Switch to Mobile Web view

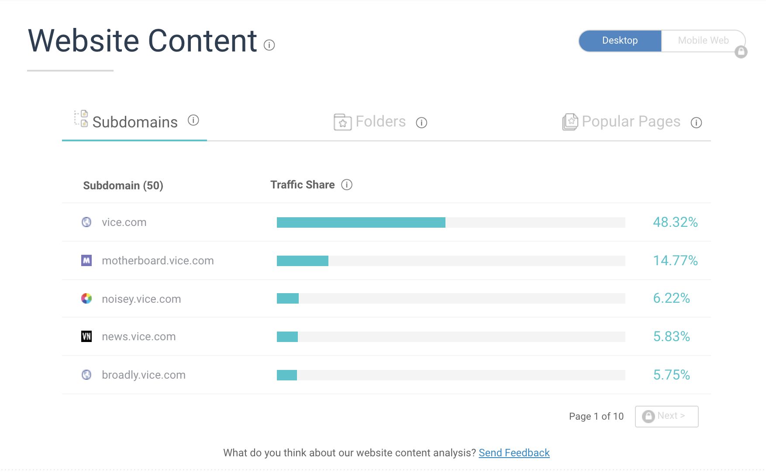coord(703,41)
